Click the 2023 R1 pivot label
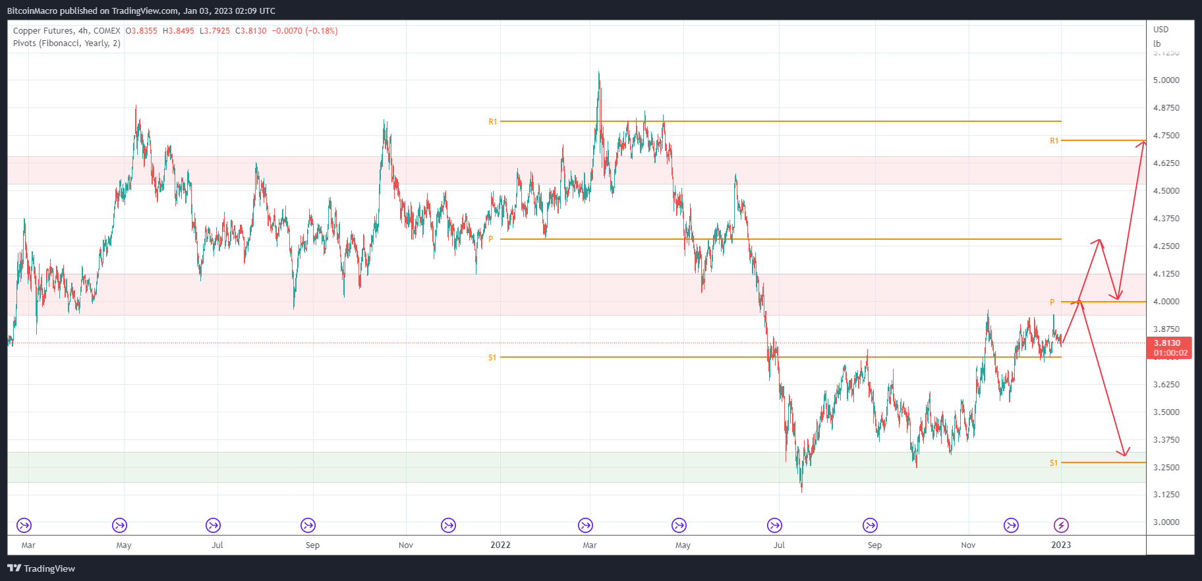Image resolution: width=1202 pixels, height=581 pixels. (1054, 141)
